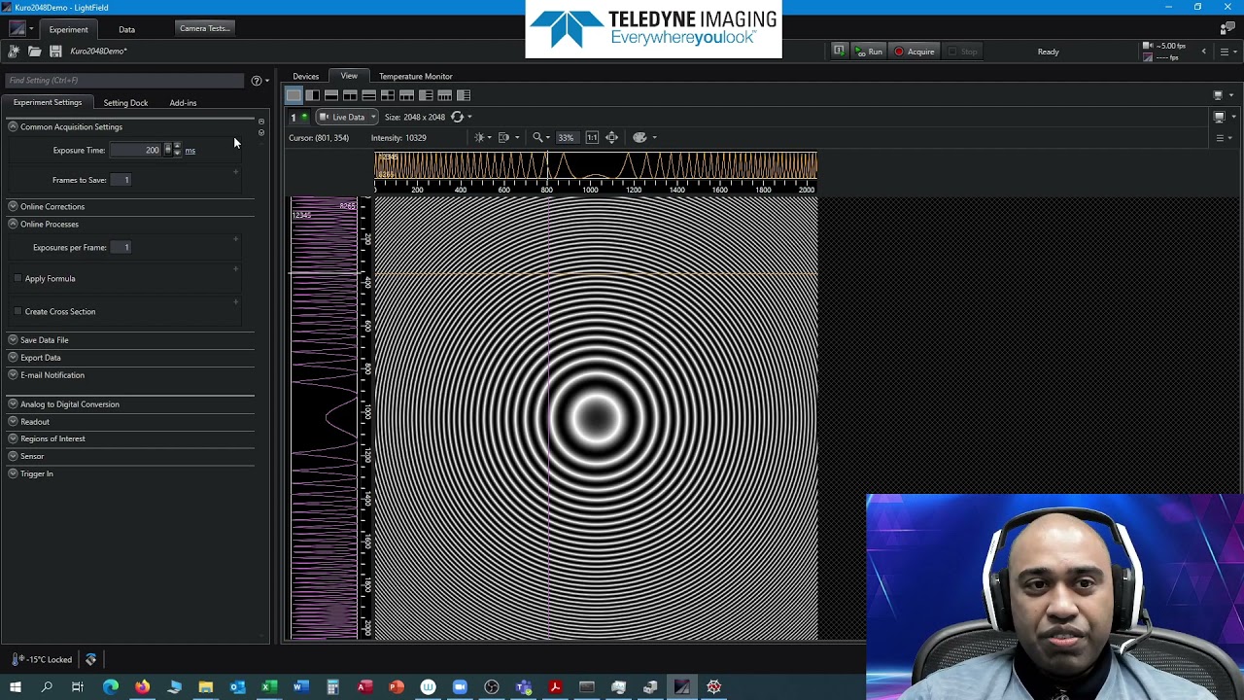Select the two-row stacked layout
Viewport: 1244px width, 700px height.
point(331,95)
